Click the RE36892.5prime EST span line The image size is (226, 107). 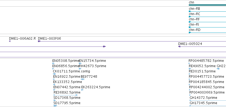(x=66, y=95)
